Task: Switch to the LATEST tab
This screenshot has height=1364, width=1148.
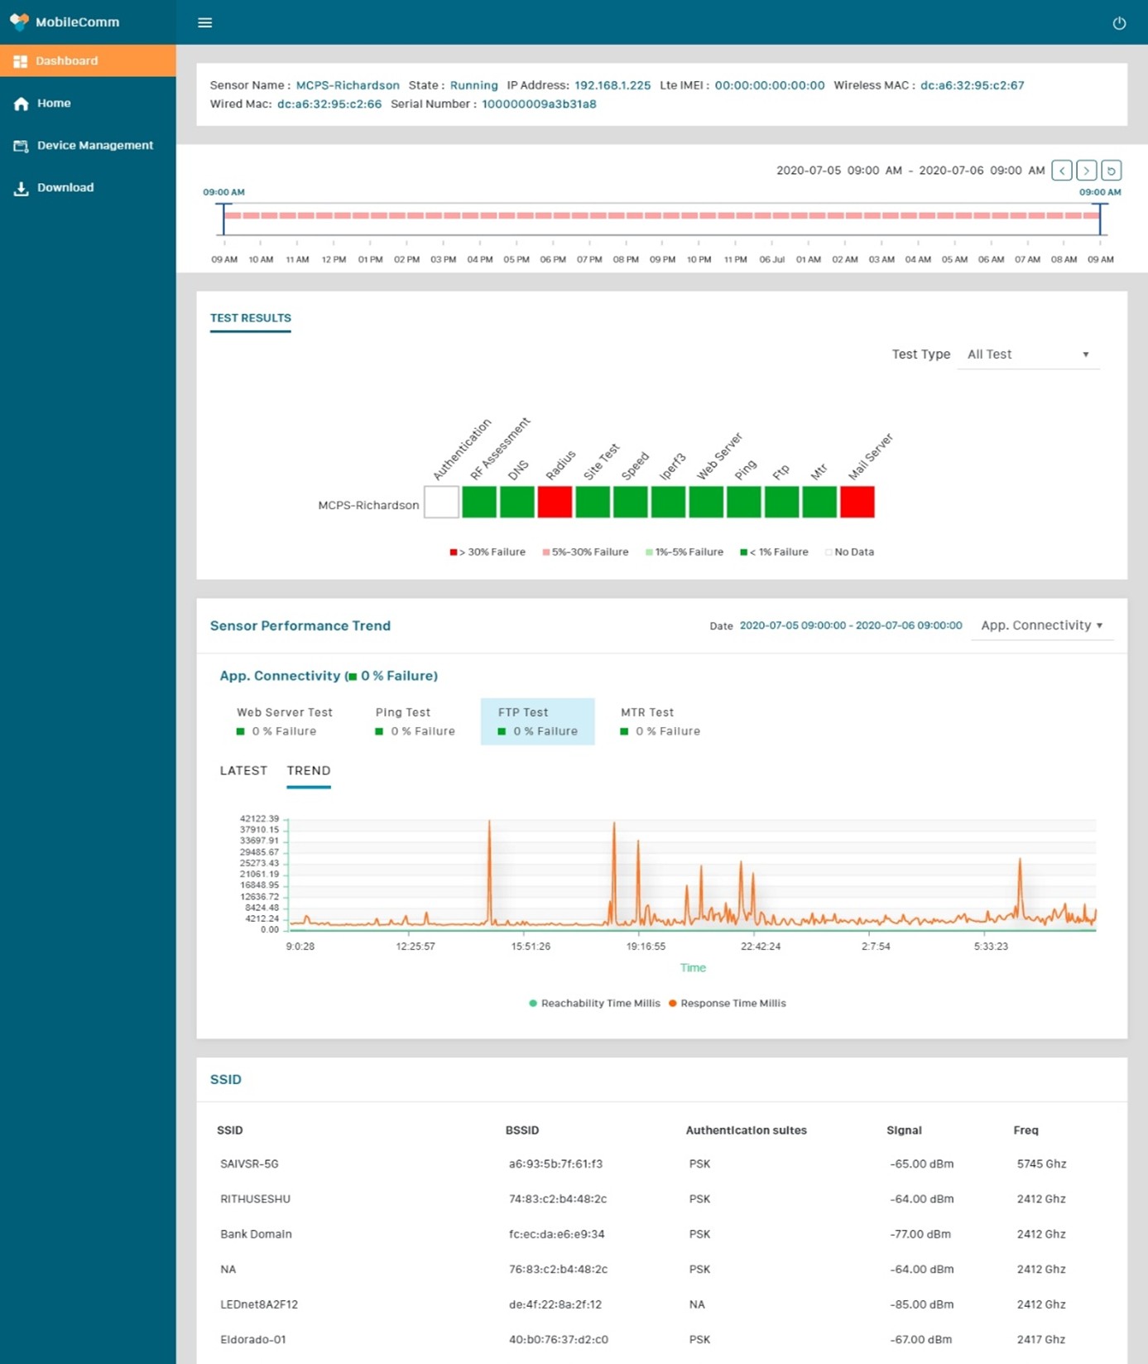Action: pos(243,770)
